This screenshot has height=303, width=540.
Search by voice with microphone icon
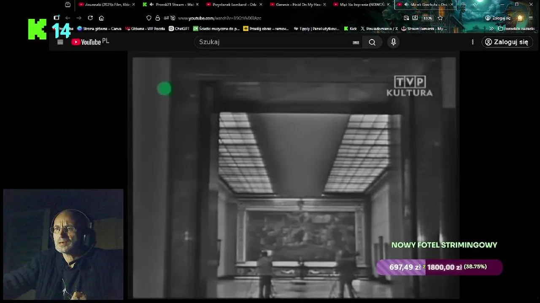pyautogui.click(x=393, y=42)
